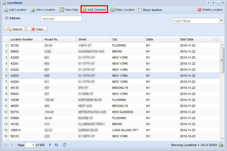Enable the Show Inactive checkbox

[x=140, y=10]
